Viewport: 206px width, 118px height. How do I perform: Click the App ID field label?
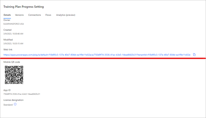tap(7, 90)
